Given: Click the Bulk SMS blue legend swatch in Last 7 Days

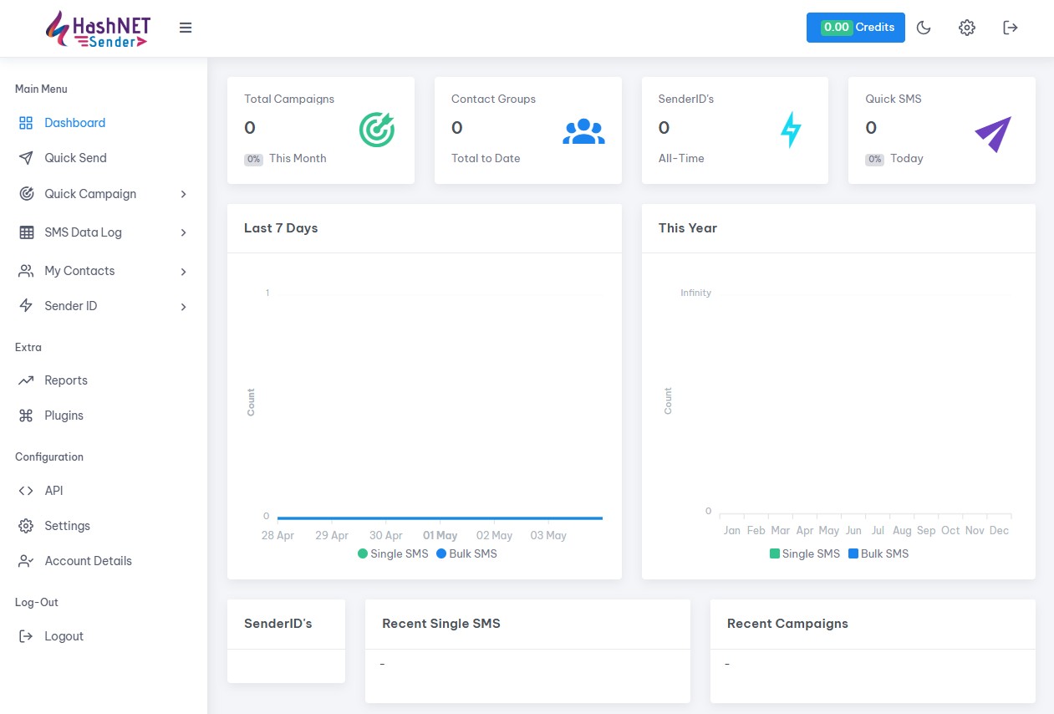Looking at the screenshot, I should point(441,553).
